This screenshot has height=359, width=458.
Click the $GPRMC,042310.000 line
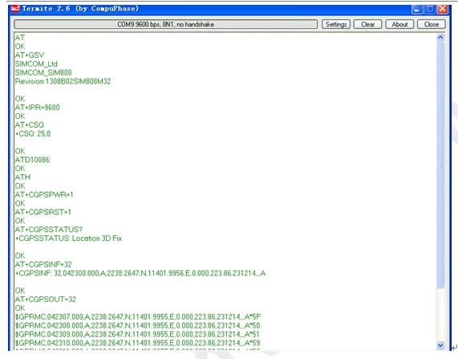(138, 343)
